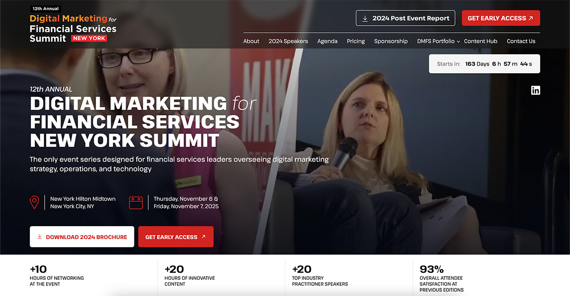Click the 2024 Post Event Report button
The width and height of the screenshot is (570, 296).
point(405,18)
